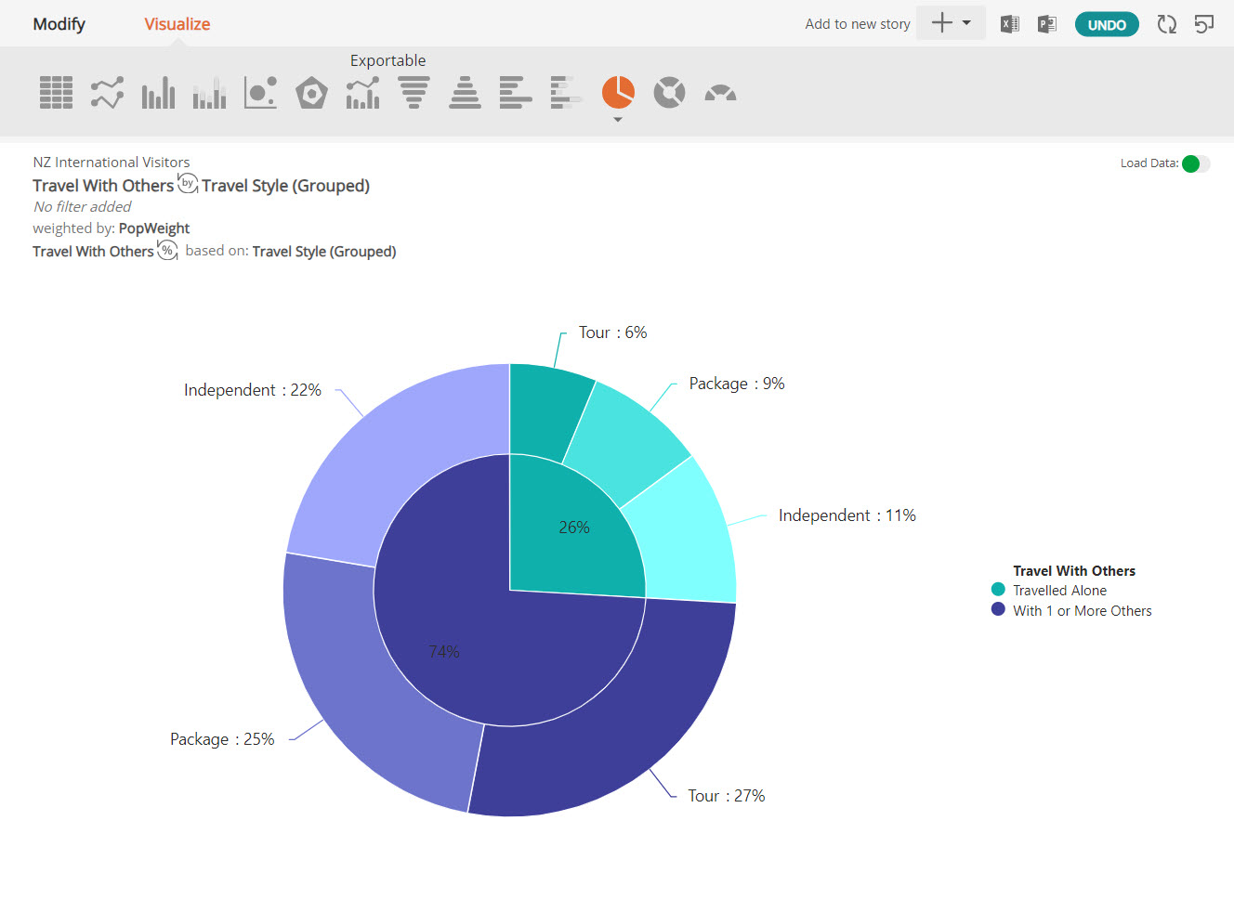
Task: Export the chart to Excel
Action: click(x=1009, y=24)
